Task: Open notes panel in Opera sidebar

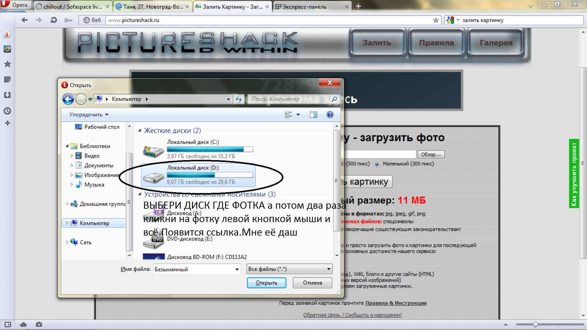Action: pos(7,80)
